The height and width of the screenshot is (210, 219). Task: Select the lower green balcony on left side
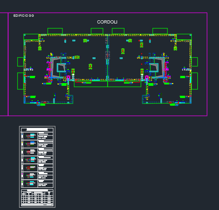[x=21, y=81]
